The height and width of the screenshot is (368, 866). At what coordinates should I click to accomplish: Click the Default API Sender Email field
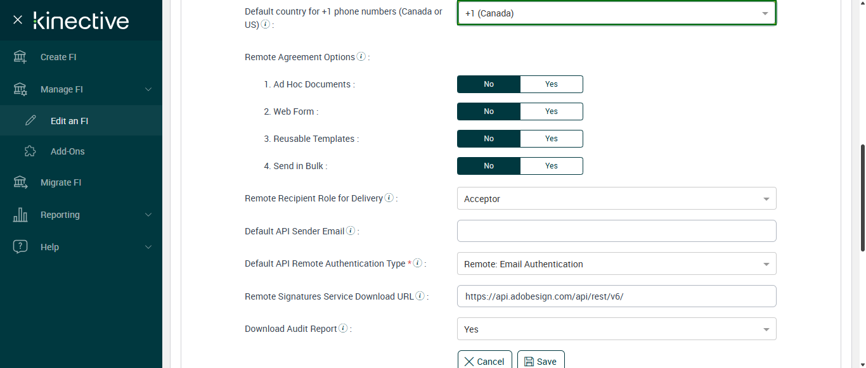(616, 231)
